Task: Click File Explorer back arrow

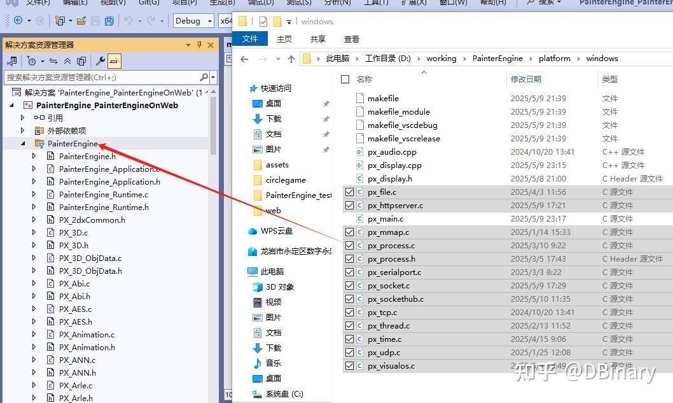Action: pos(245,59)
